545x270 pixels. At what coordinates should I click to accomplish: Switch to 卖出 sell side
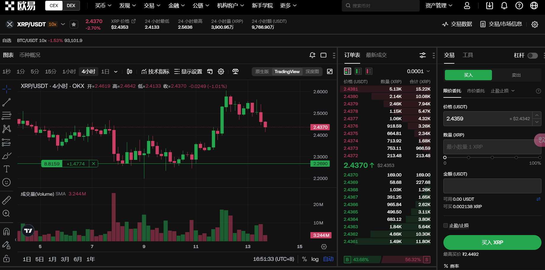(516, 75)
